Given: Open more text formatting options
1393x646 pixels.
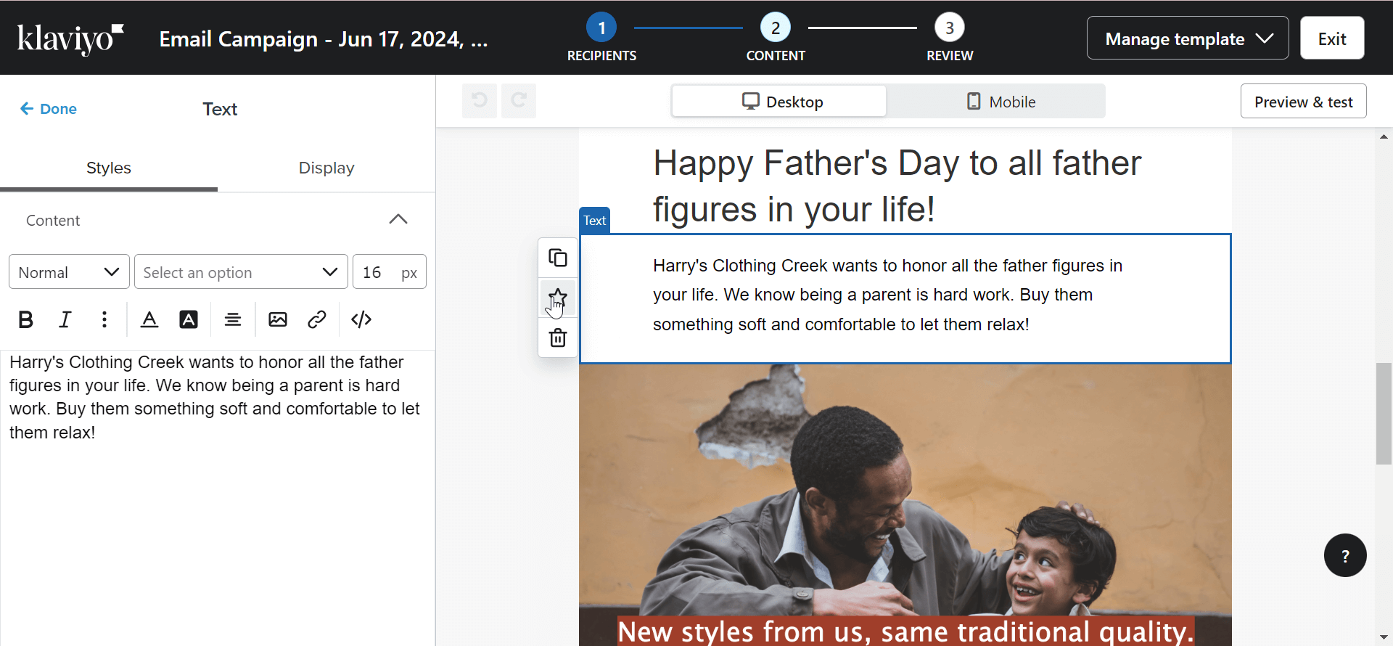Looking at the screenshot, I should pos(104,319).
